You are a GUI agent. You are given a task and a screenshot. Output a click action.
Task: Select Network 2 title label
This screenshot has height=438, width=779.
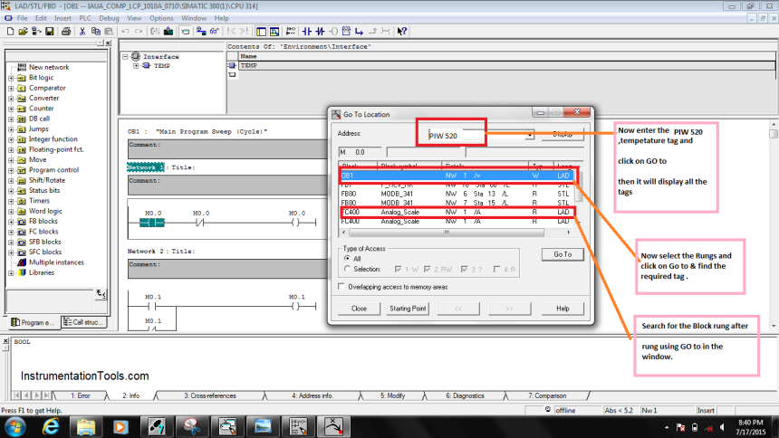(161, 252)
